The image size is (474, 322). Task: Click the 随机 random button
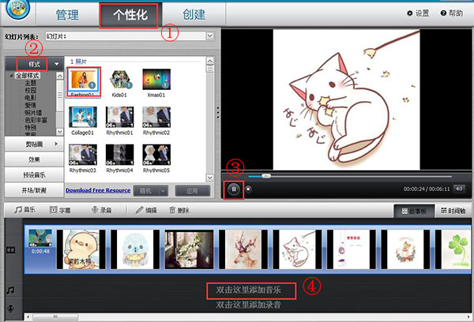tap(145, 191)
